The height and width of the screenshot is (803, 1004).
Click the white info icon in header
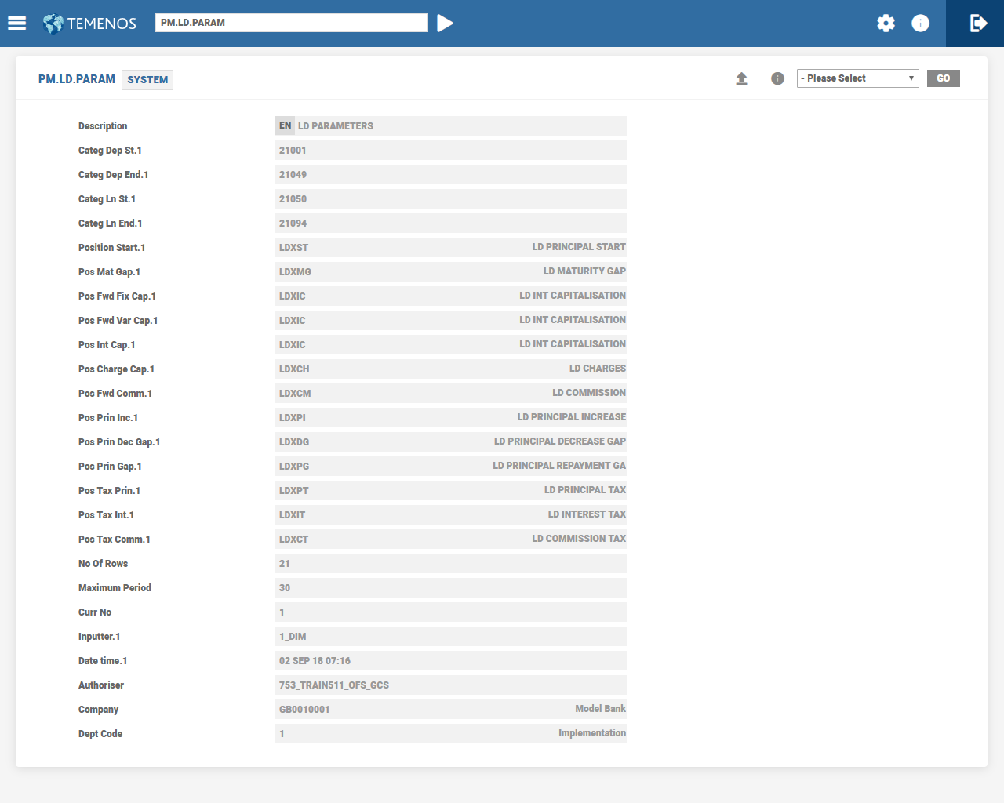[920, 24]
